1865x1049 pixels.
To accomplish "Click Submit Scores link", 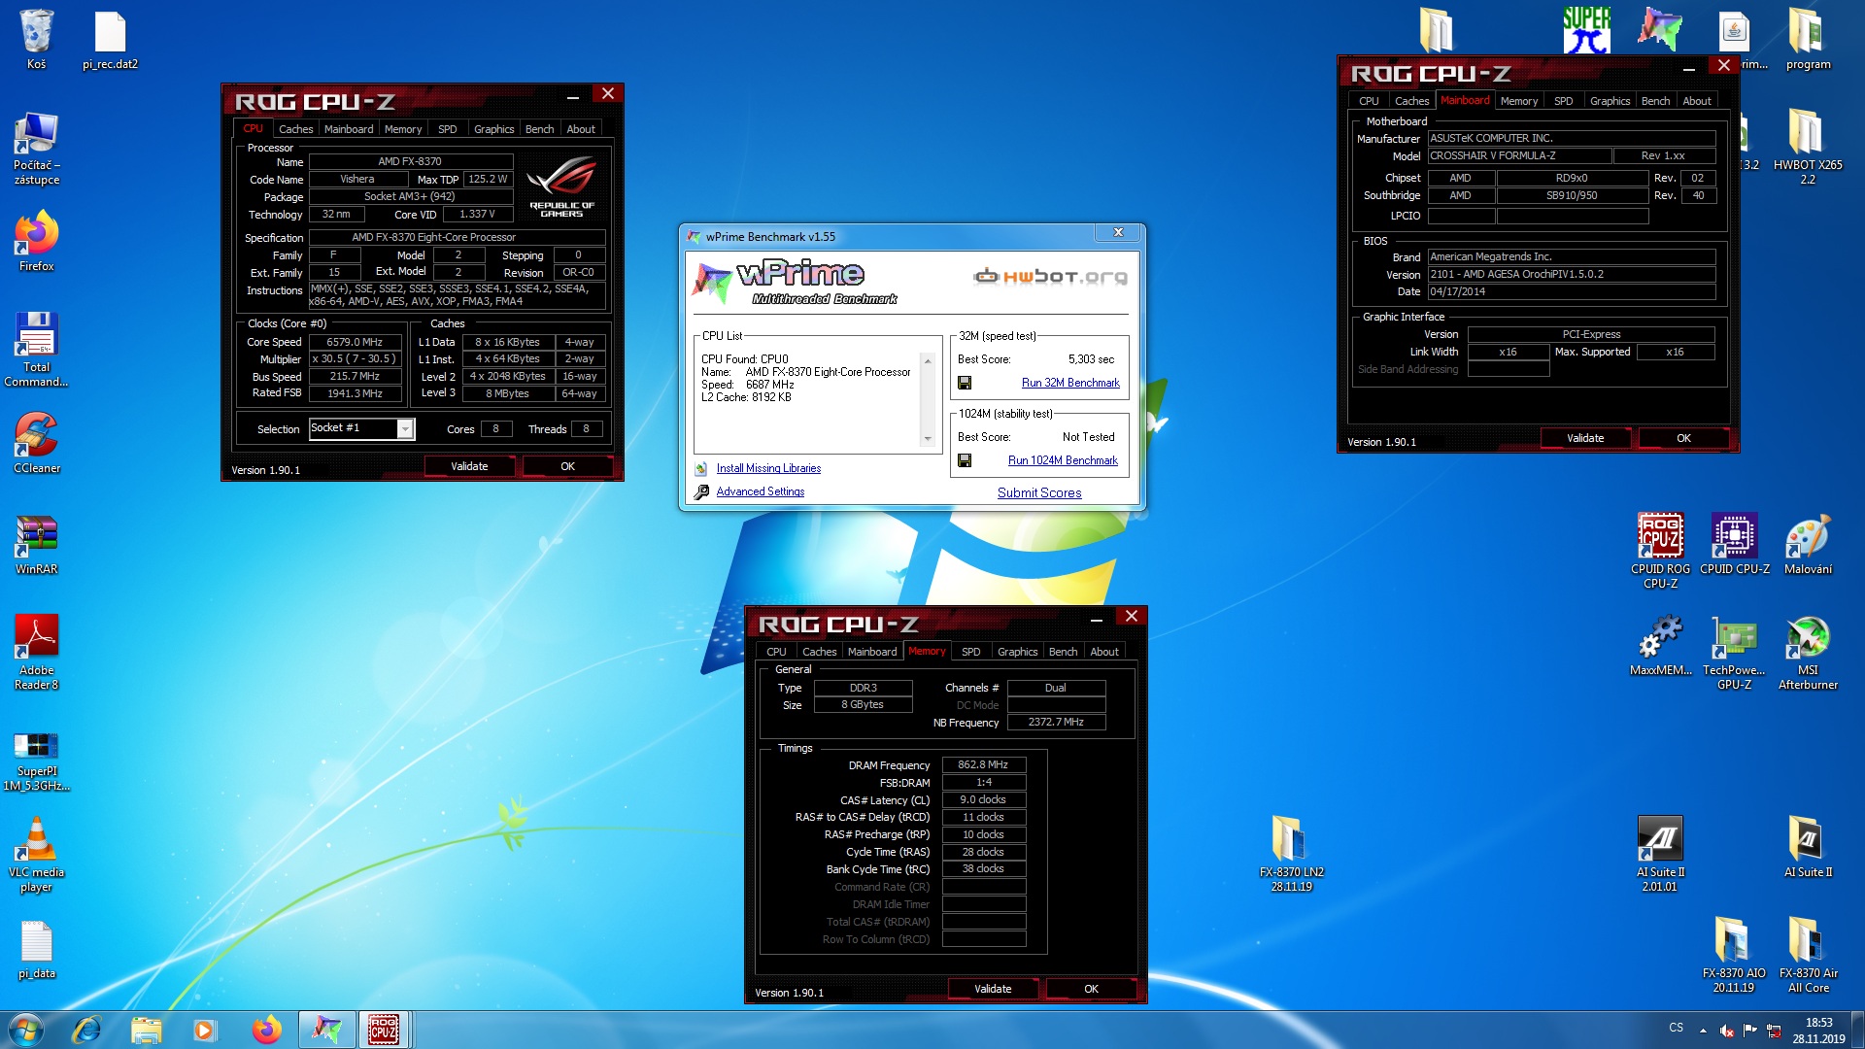I will pos(1039,492).
